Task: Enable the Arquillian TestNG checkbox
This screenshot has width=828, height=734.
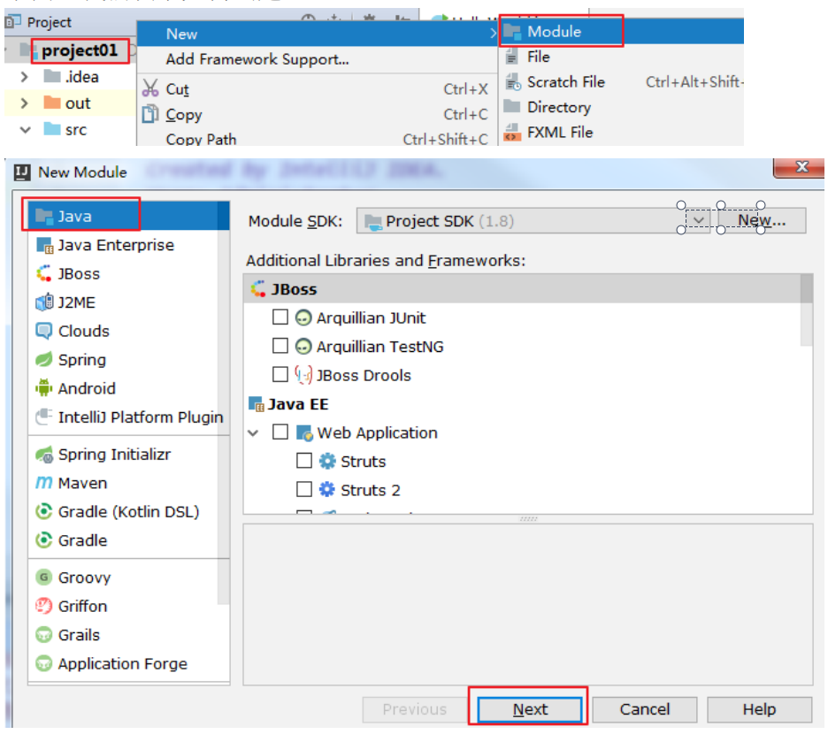Action: [x=280, y=346]
